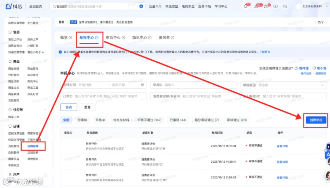This screenshot has height=188, width=330.
Task: Open the shop icon in header
Action: click(285, 6)
